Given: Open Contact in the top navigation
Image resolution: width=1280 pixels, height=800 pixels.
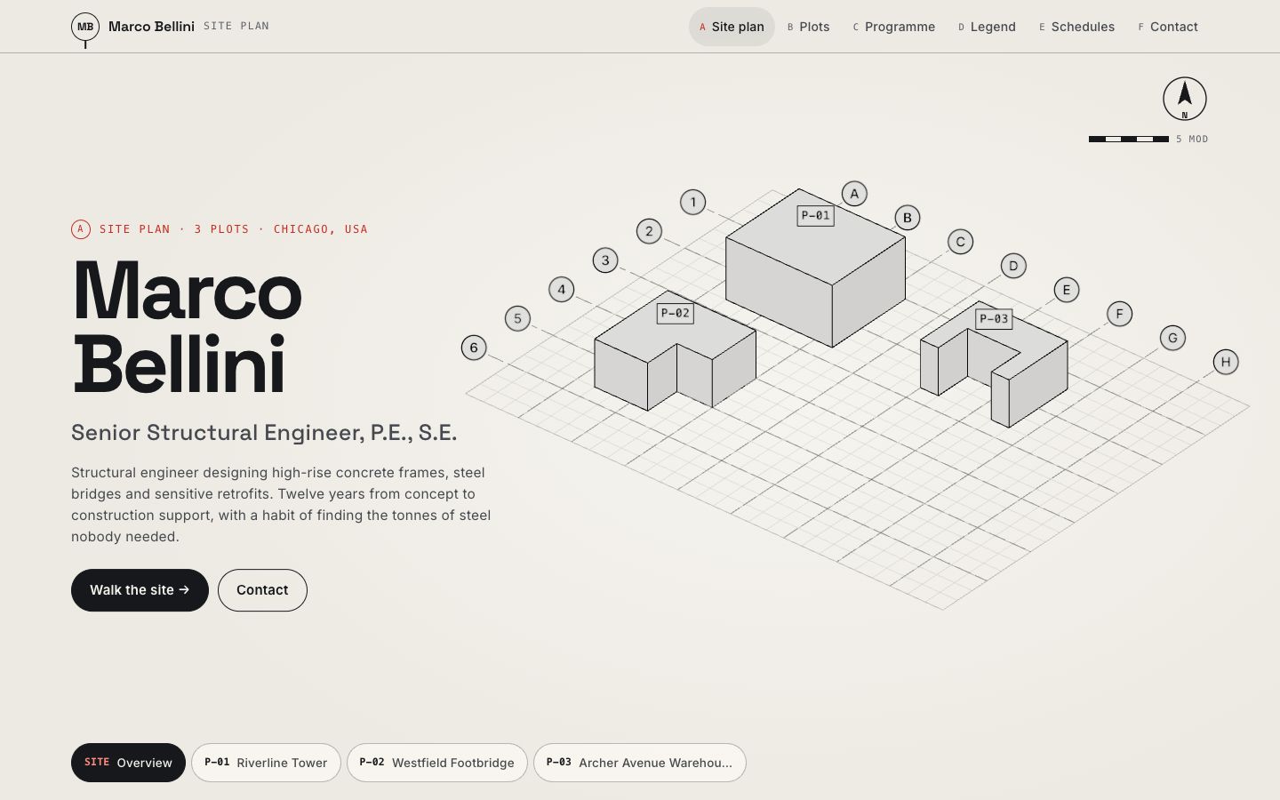Looking at the screenshot, I should click(x=1168, y=27).
